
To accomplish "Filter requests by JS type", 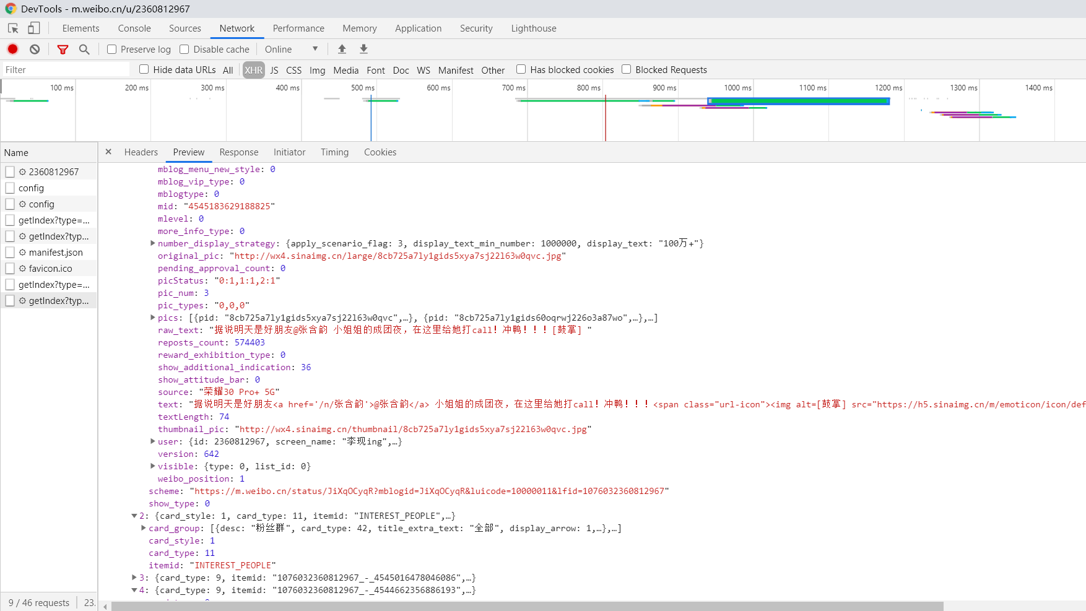I will point(274,70).
